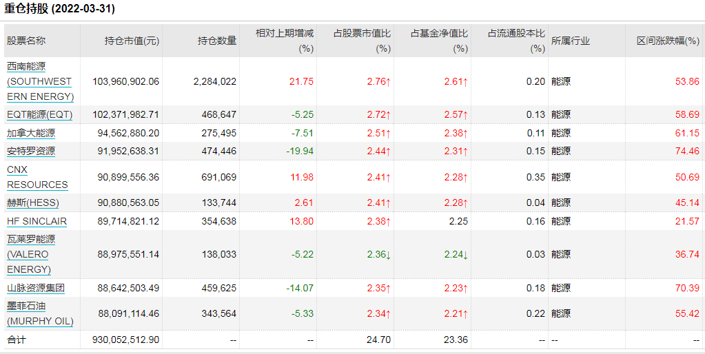Click the 赫斯(HESS) stock link
Image resolution: width=705 pixels, height=354 pixels.
click(x=33, y=202)
